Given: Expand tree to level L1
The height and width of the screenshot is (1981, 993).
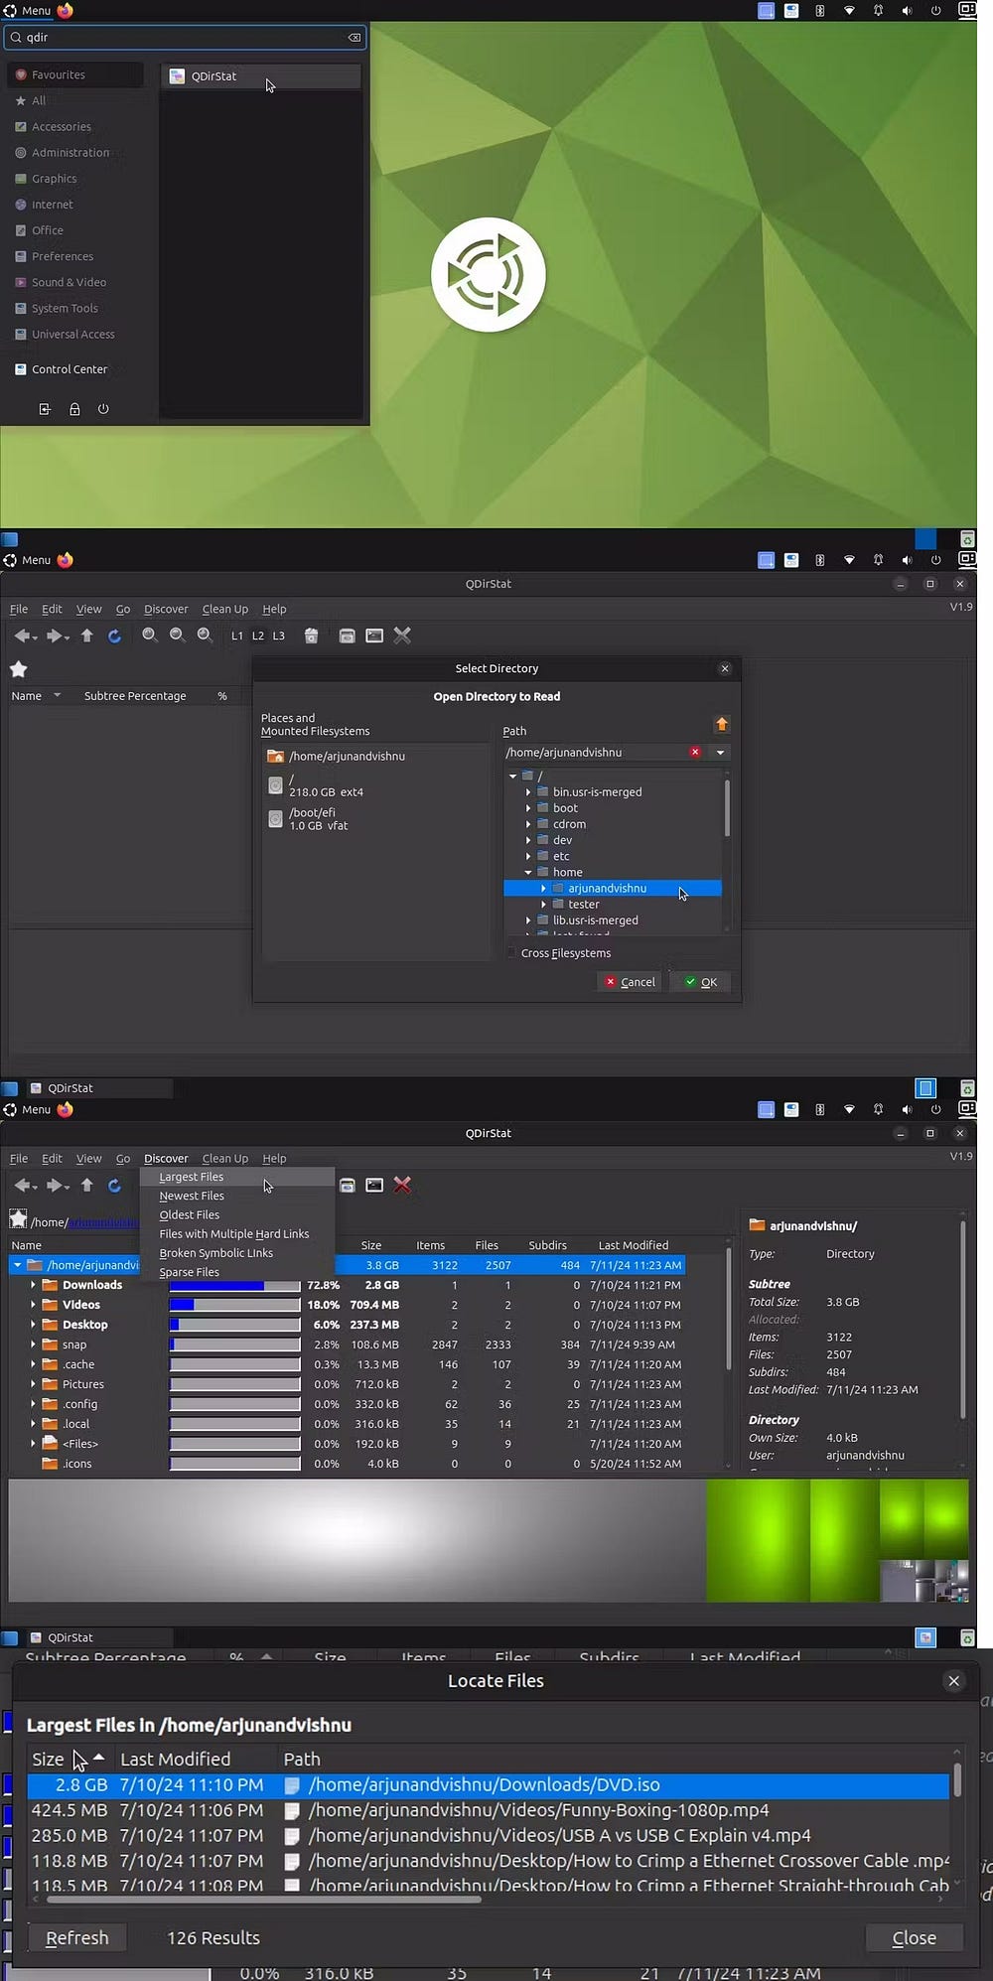Looking at the screenshot, I should pos(237,636).
